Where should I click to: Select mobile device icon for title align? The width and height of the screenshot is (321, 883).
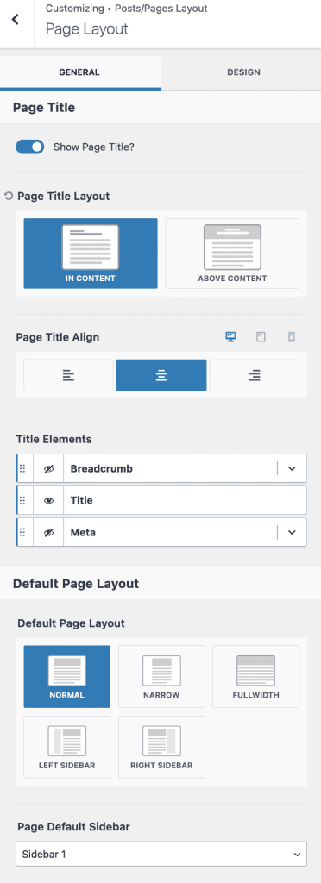(291, 337)
